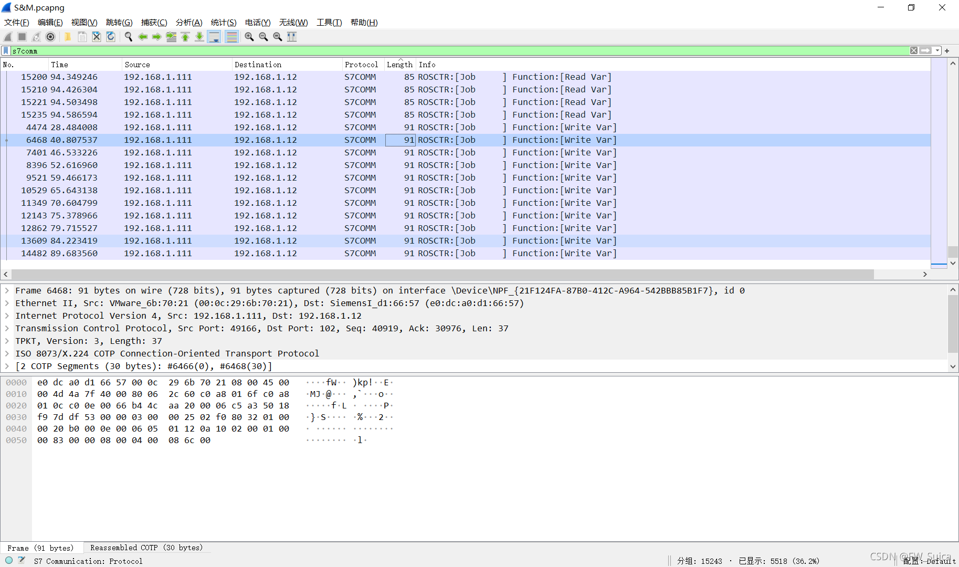
Task: Open the 工具(T) menu
Action: 329,23
